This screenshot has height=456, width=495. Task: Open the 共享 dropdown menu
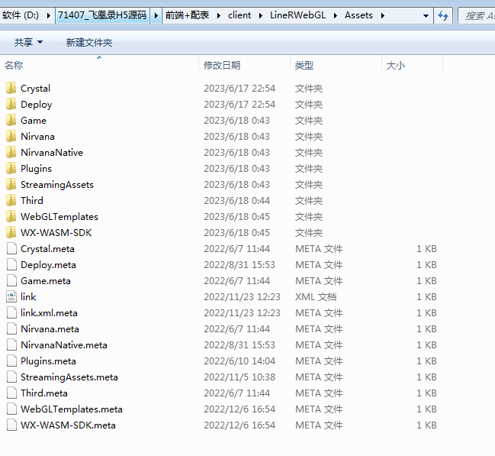pos(29,43)
